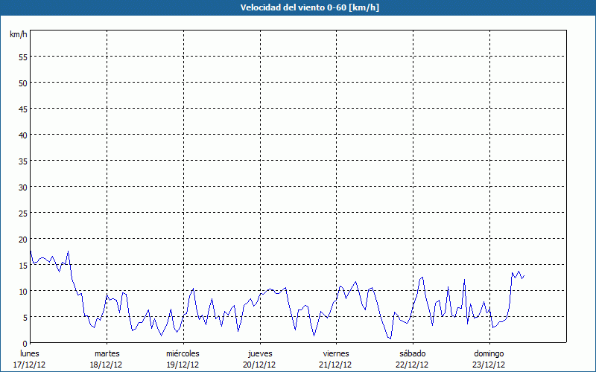The height and width of the screenshot is (372, 596).
Task: Click the 0 tick label on the y-axis
Action: pos(25,343)
